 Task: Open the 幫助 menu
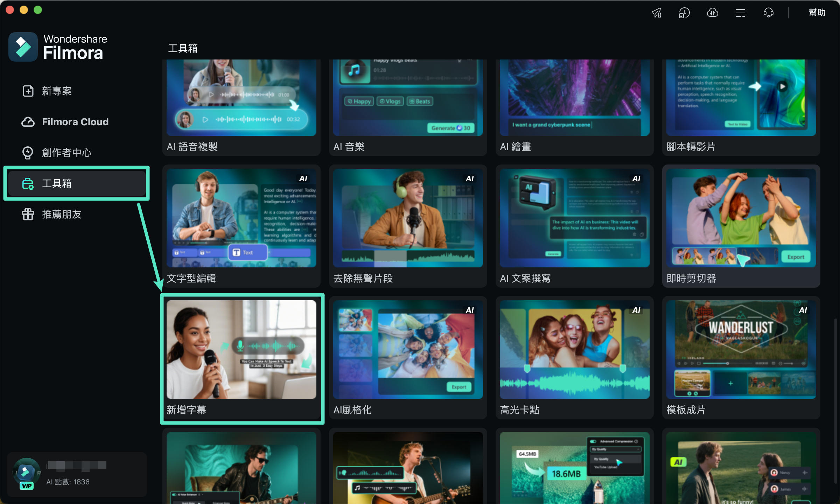[817, 13]
